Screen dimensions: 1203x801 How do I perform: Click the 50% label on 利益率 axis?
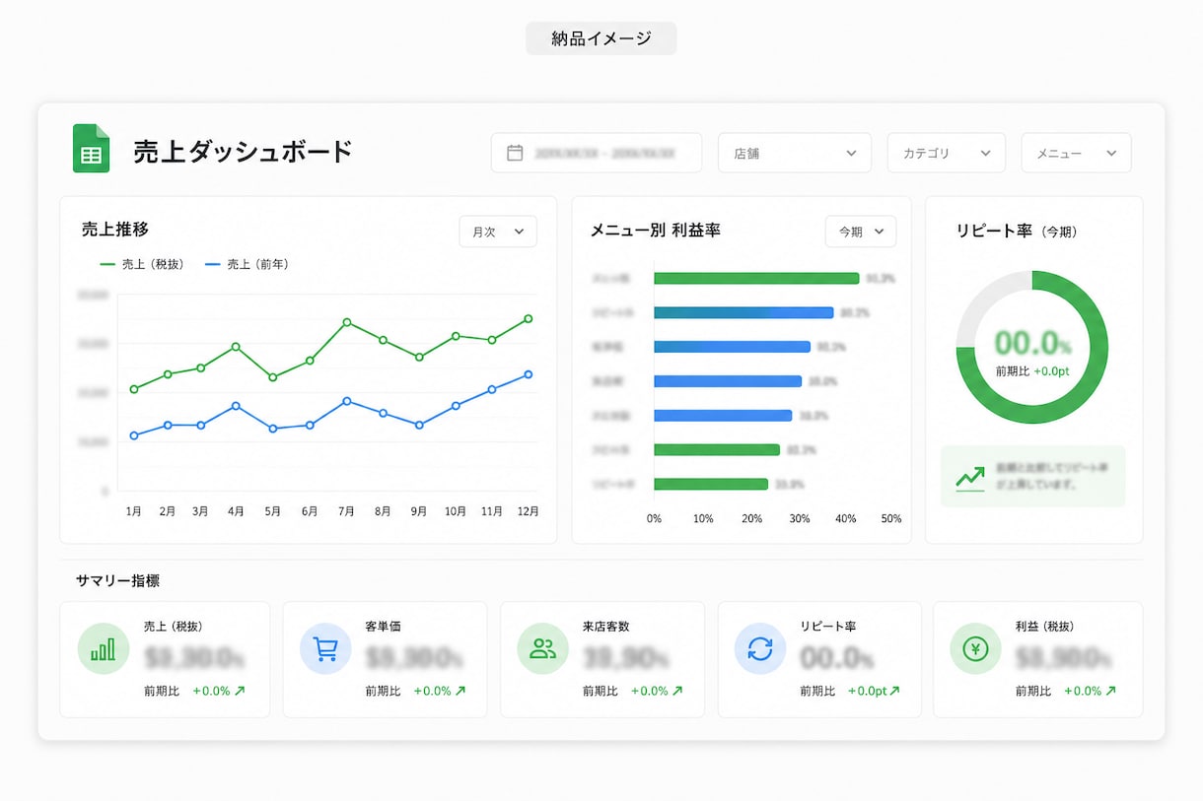(891, 518)
